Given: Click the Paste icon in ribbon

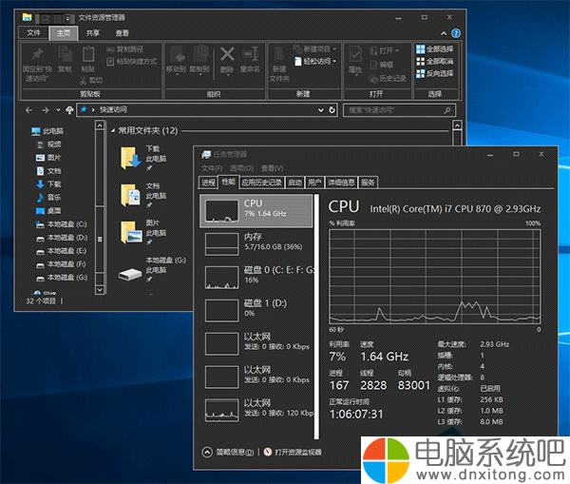Looking at the screenshot, I should click(88, 54).
